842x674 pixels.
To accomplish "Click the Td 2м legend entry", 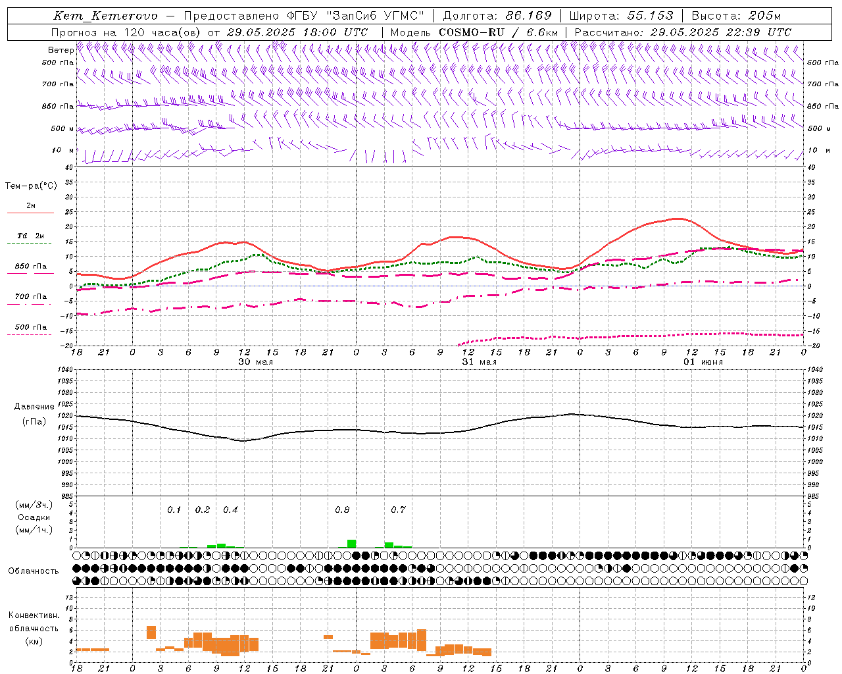I will (x=31, y=238).
